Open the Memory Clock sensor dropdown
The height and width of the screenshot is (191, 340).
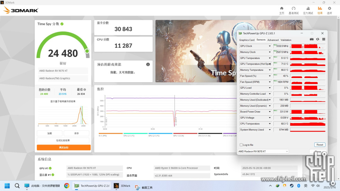tap(270, 52)
